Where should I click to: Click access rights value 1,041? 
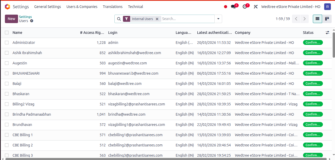[101, 114]
